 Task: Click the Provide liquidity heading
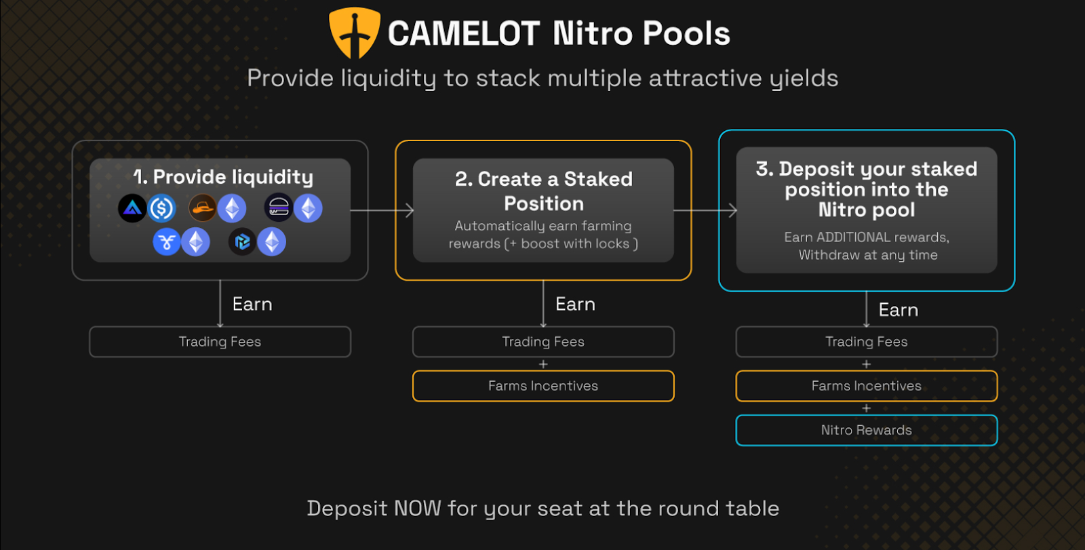223,177
